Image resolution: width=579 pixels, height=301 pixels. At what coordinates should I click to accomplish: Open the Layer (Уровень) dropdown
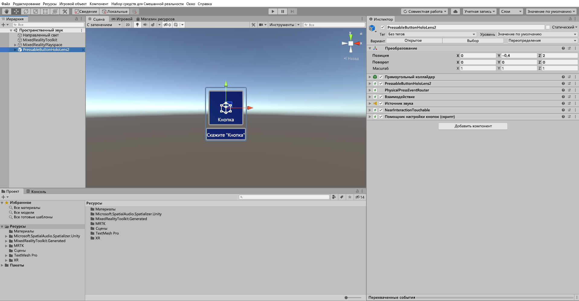coord(537,34)
